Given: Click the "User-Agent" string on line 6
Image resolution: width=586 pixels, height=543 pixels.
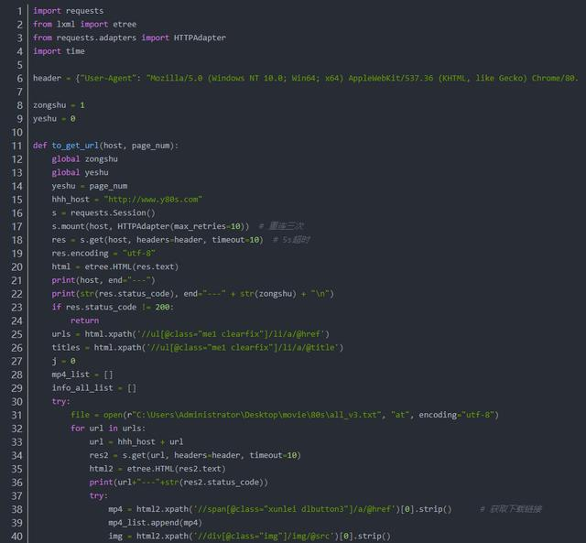Looking at the screenshot, I should [x=108, y=78].
